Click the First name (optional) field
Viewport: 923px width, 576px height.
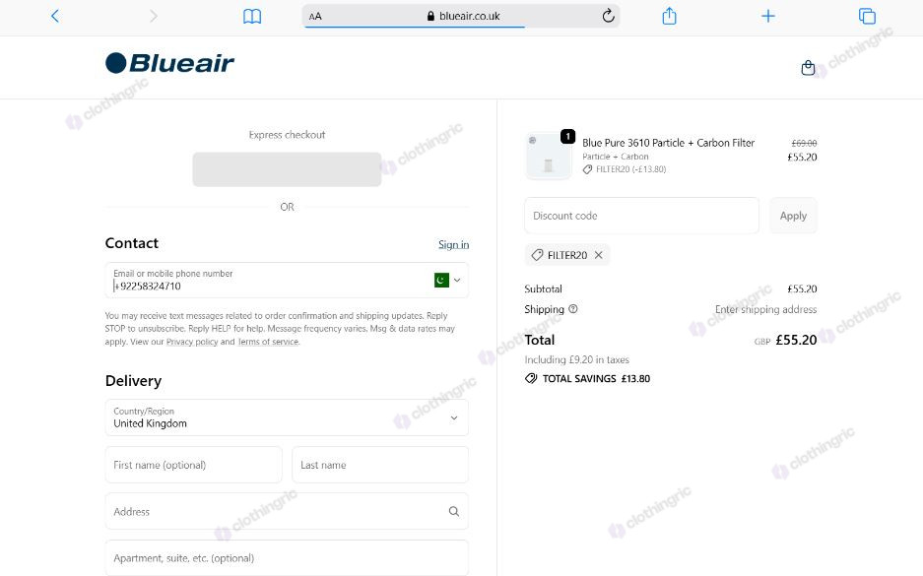(194, 465)
